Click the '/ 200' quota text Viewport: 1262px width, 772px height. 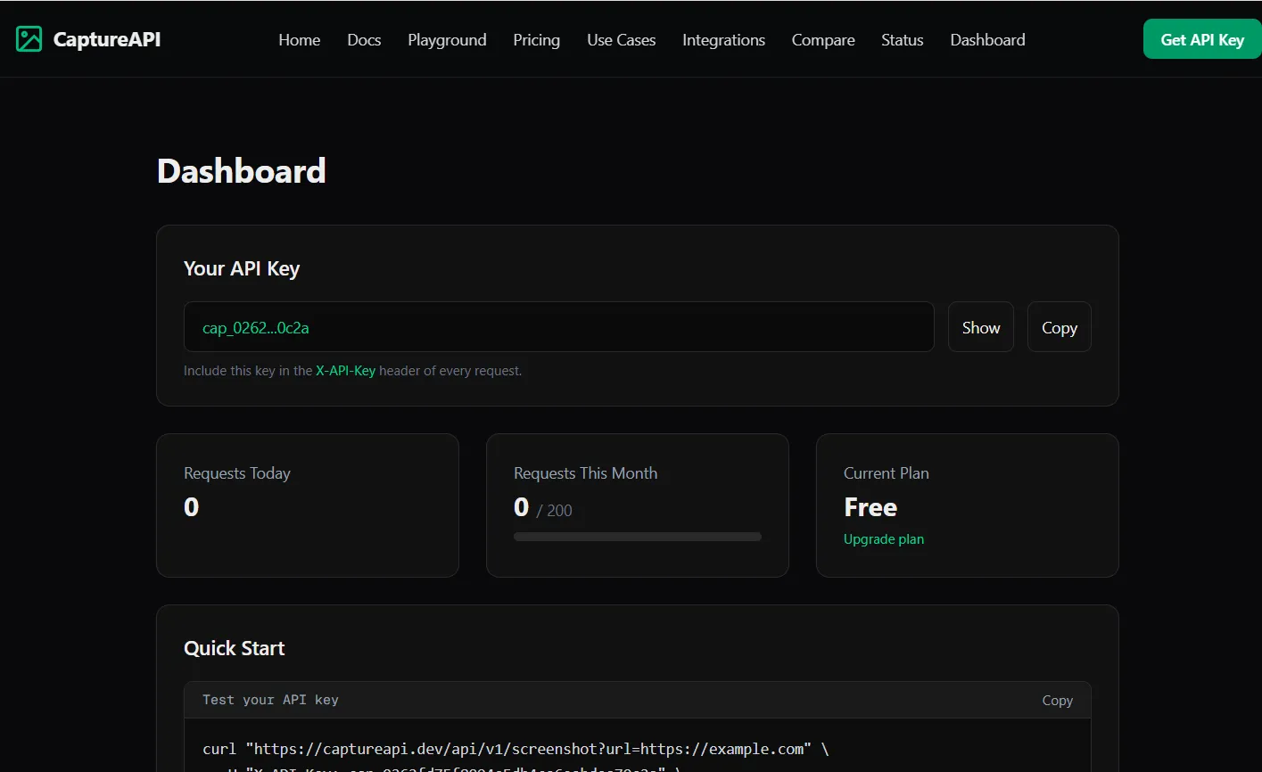point(554,511)
